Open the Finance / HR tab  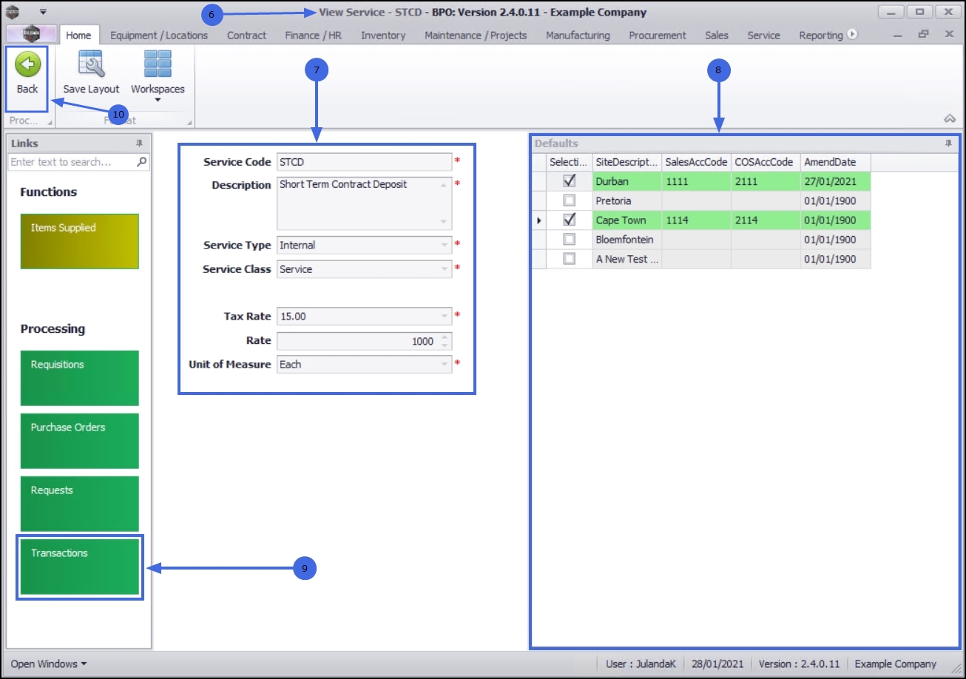[314, 35]
